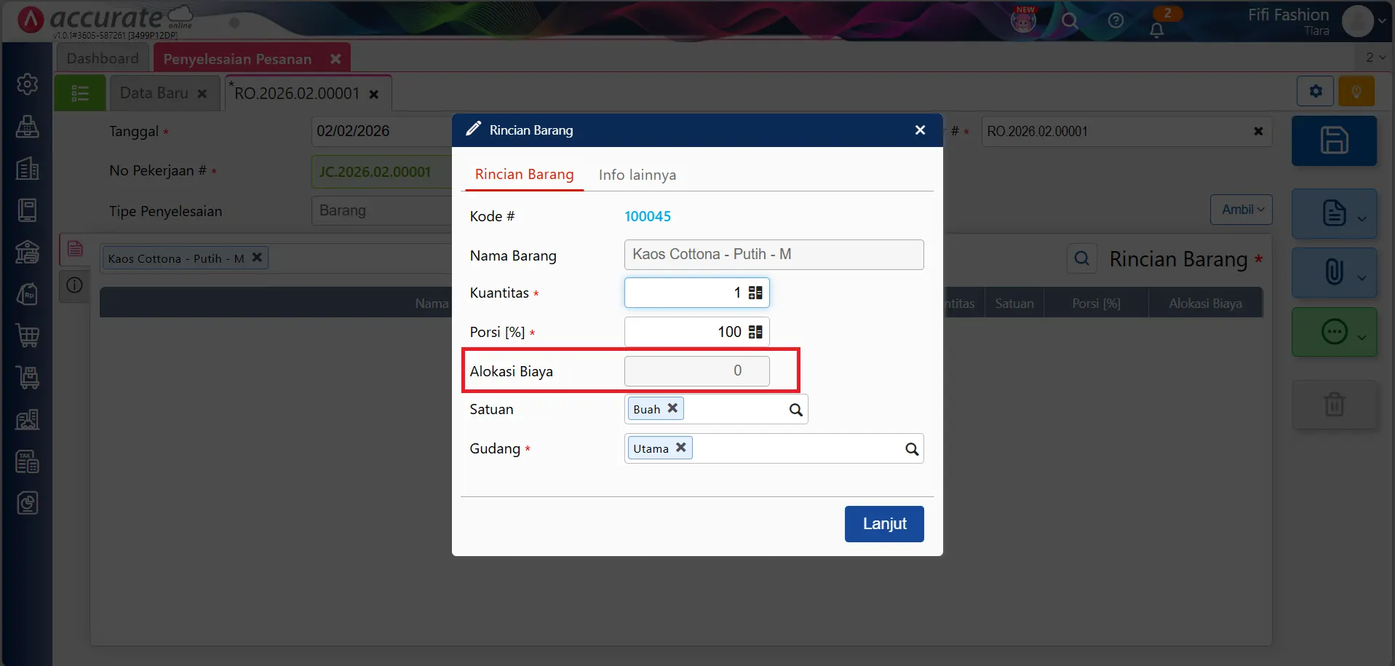Open the Settings gear in the sidebar
This screenshot has width=1395, height=666.
point(27,84)
